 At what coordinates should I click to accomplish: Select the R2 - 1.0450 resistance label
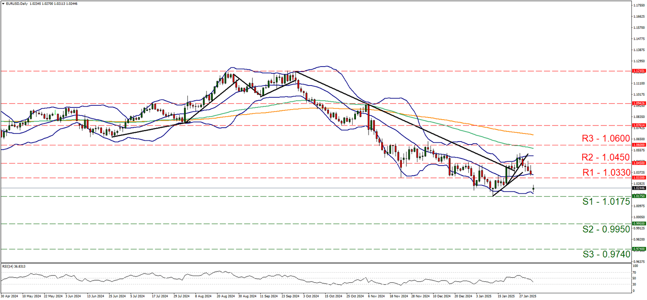(607, 157)
